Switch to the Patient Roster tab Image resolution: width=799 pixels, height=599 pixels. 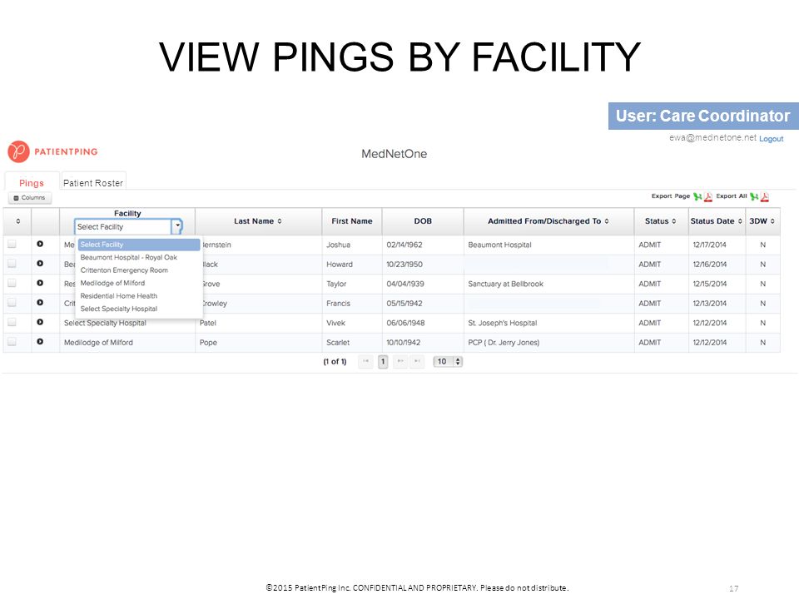[x=93, y=183]
